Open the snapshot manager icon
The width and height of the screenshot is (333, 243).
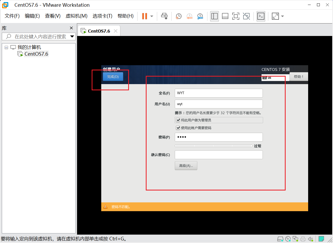click(x=200, y=16)
